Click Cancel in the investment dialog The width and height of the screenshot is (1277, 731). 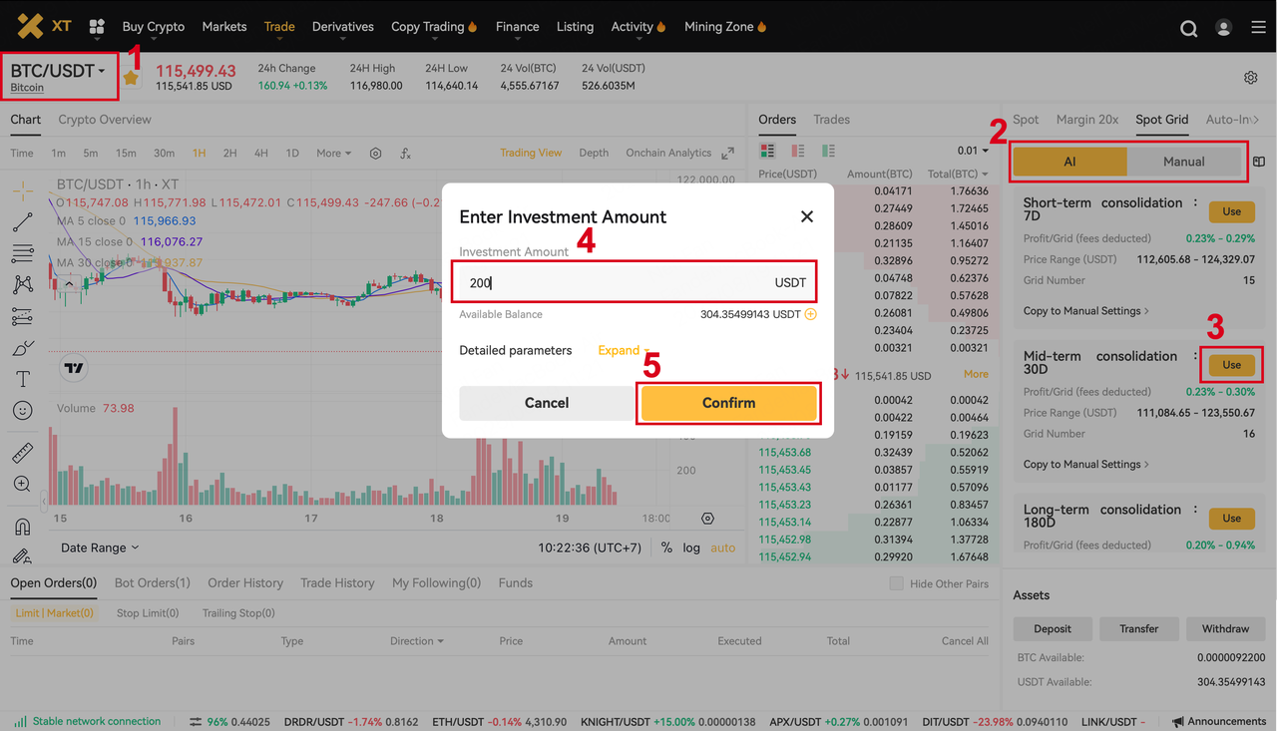tap(547, 403)
